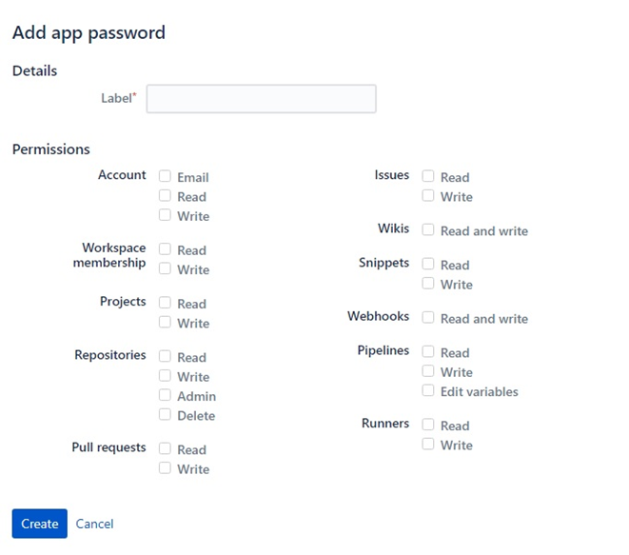
Task: Enable Pipelines Edit variables permission
Action: pyautogui.click(x=429, y=390)
